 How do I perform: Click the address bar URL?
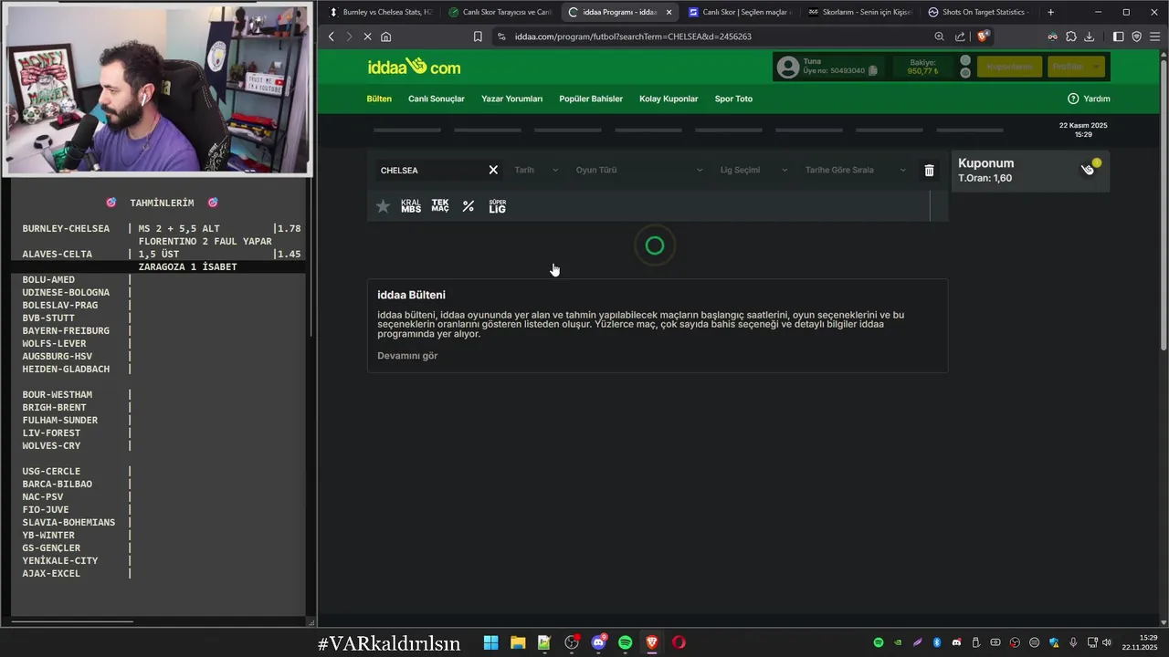point(633,36)
